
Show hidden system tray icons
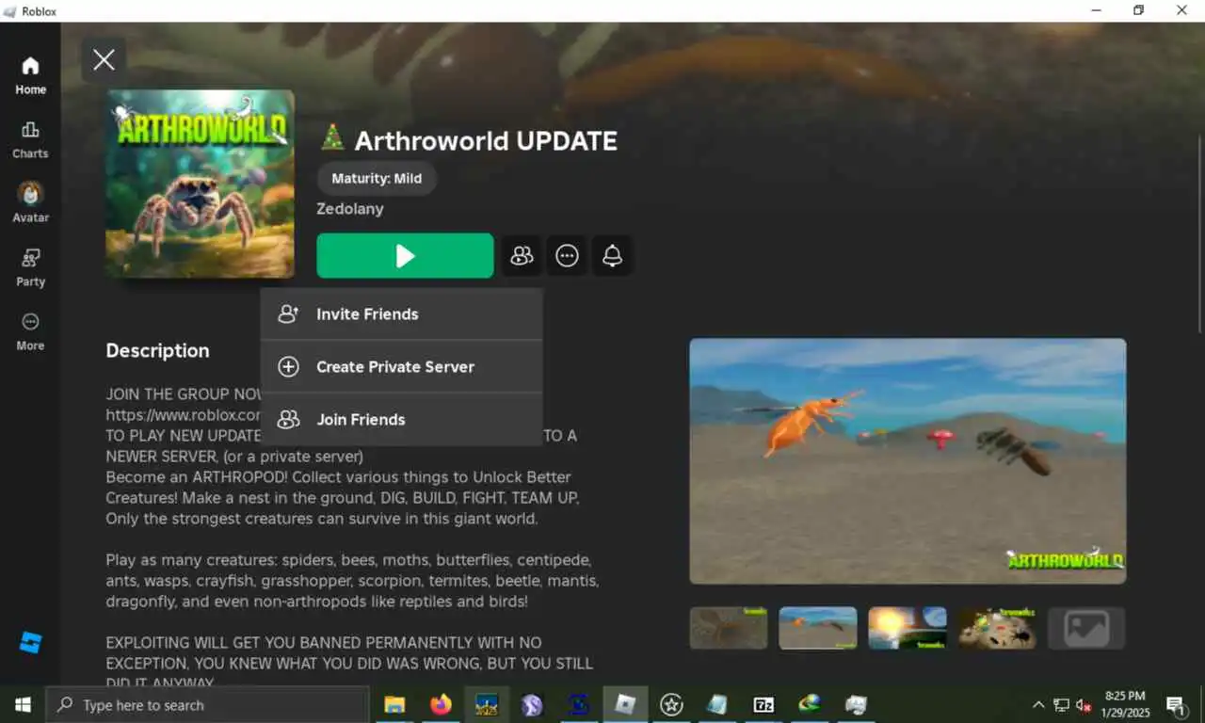1038,704
